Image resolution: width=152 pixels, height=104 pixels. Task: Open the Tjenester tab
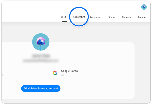pos(127,18)
